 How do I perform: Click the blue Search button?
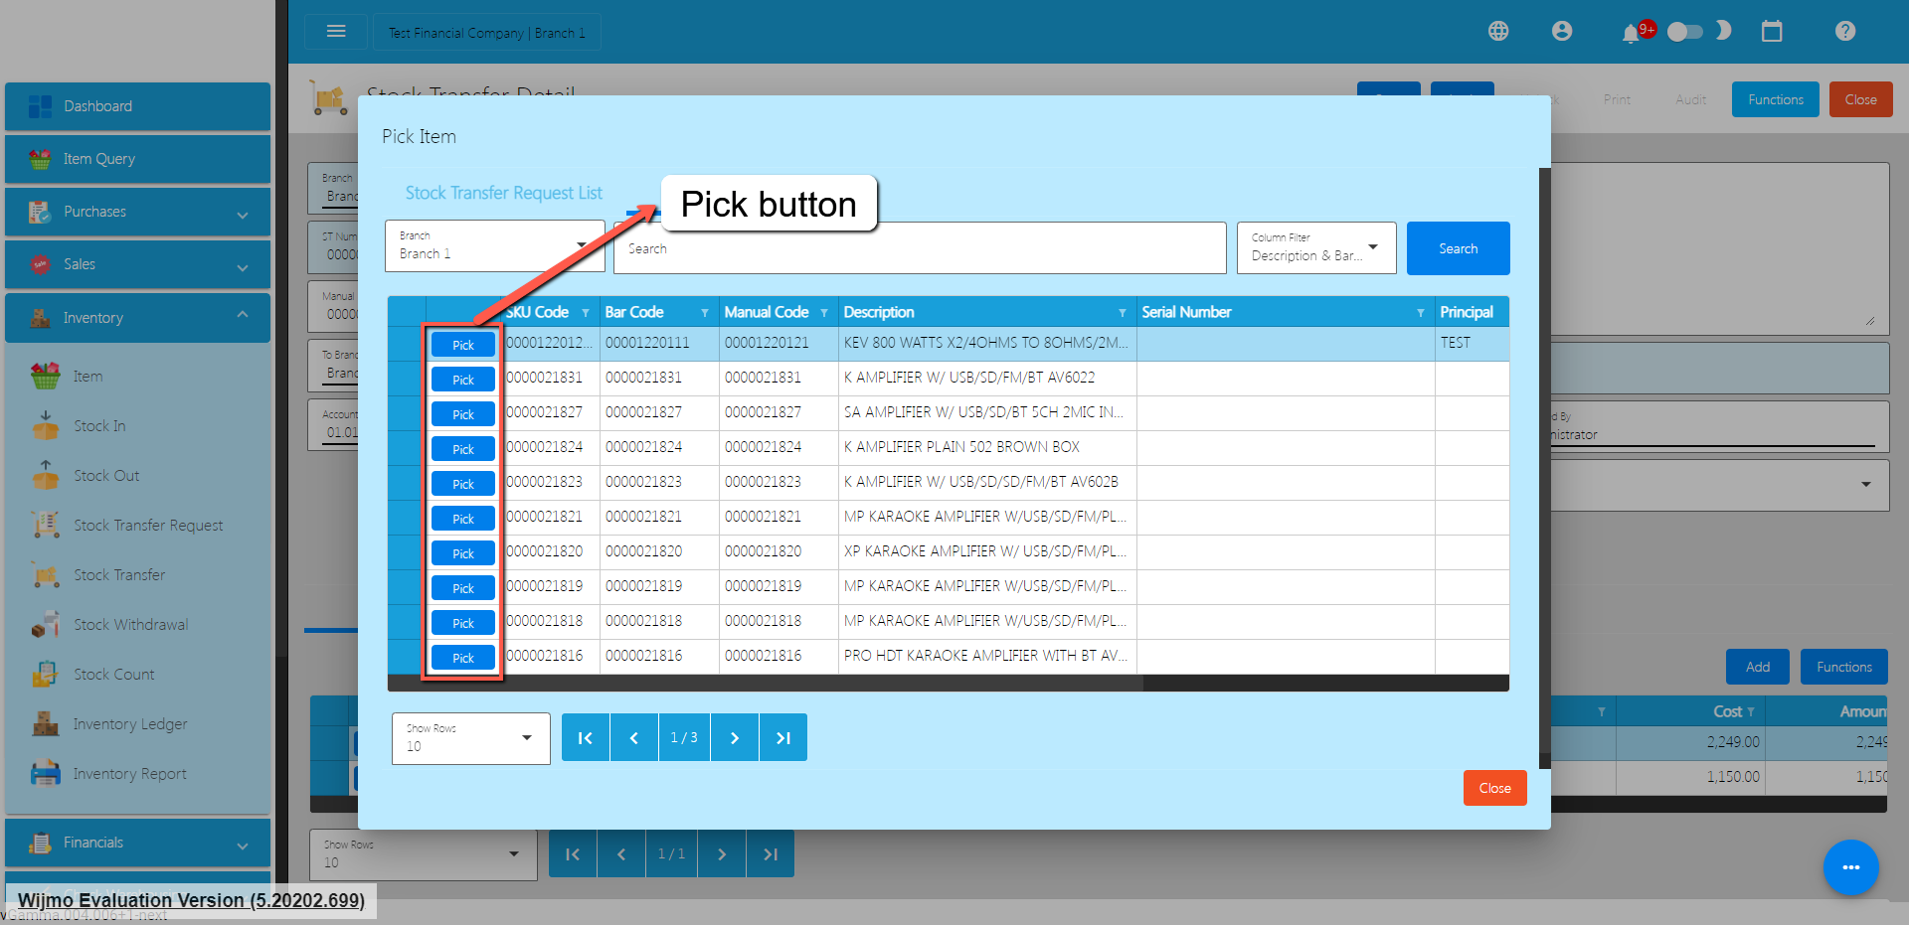1458,248
